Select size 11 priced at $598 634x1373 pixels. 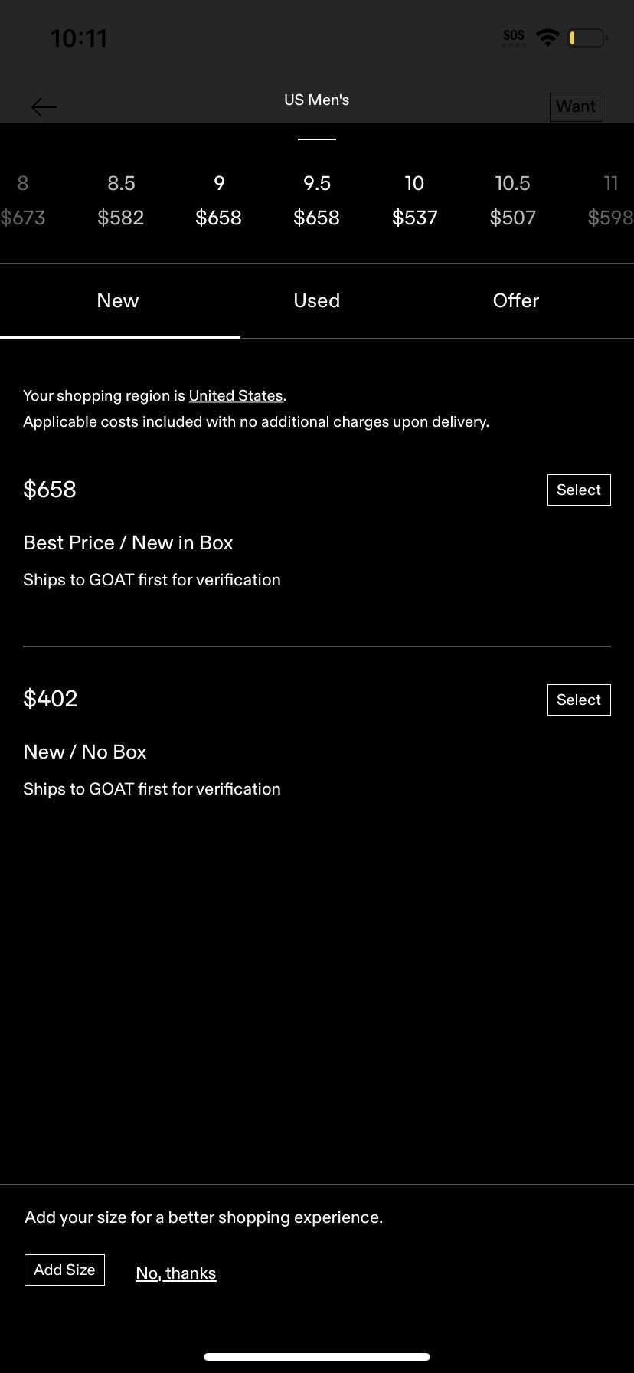click(610, 201)
